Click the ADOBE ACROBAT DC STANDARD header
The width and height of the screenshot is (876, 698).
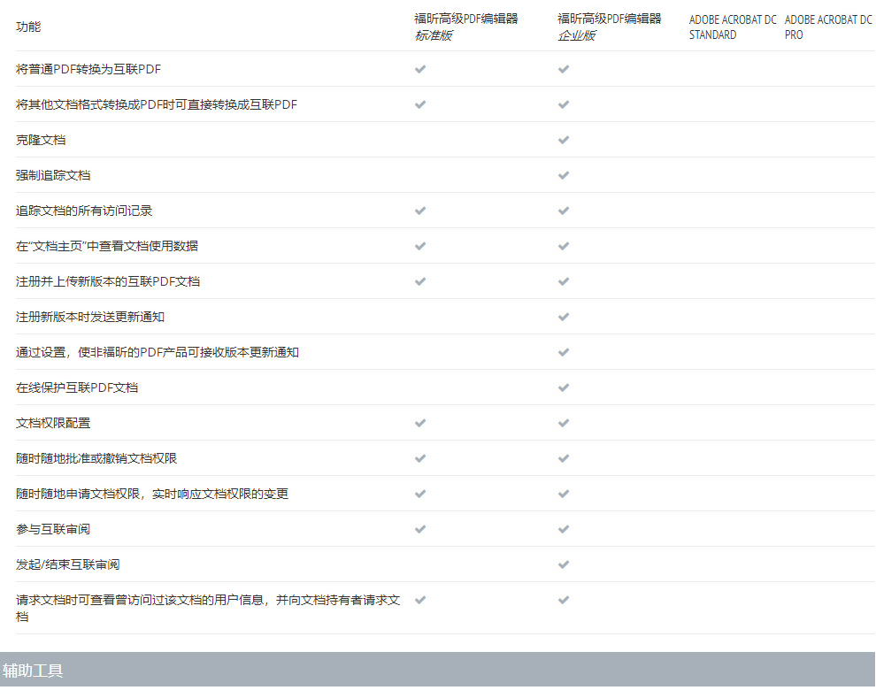[733, 27]
